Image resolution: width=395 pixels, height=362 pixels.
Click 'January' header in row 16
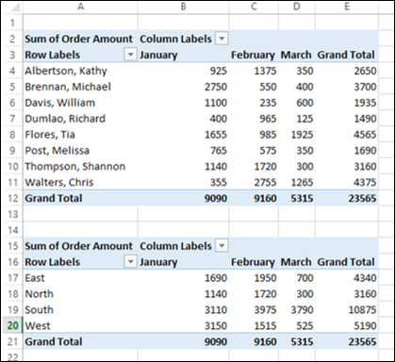pyautogui.click(x=158, y=262)
